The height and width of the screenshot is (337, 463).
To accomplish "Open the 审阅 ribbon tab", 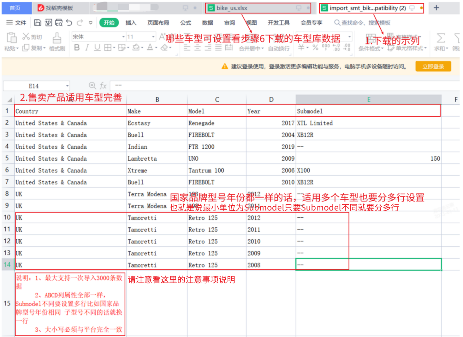I will click(x=229, y=23).
